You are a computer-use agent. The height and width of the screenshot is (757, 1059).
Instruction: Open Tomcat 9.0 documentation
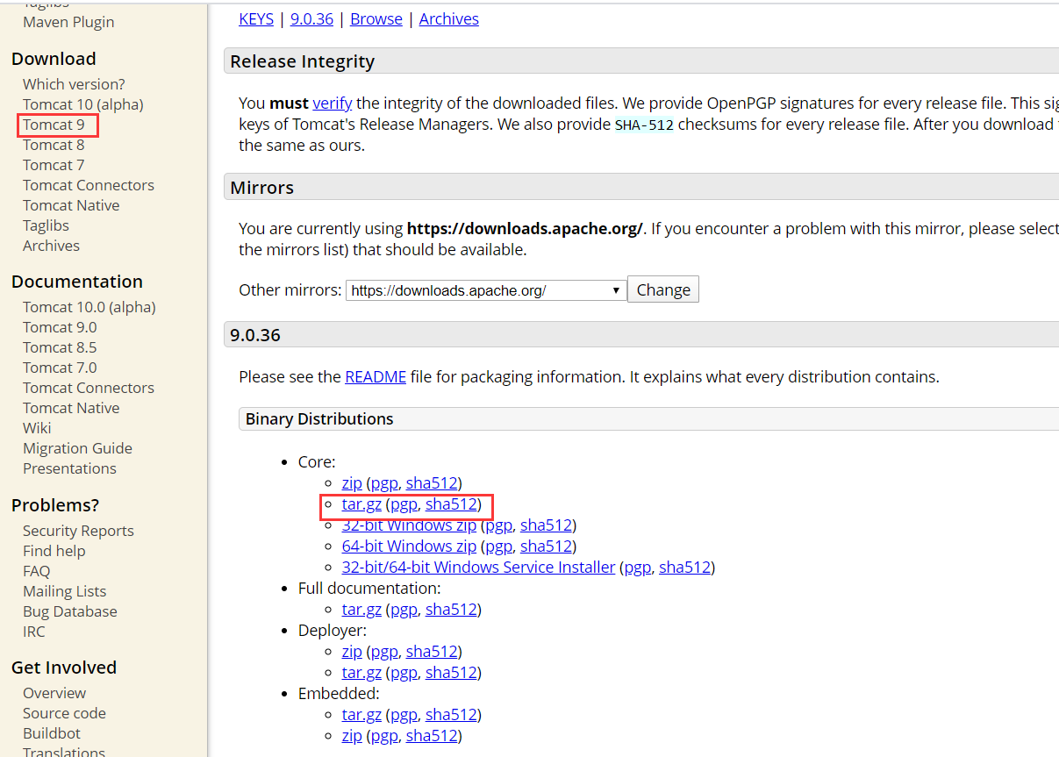tap(60, 327)
